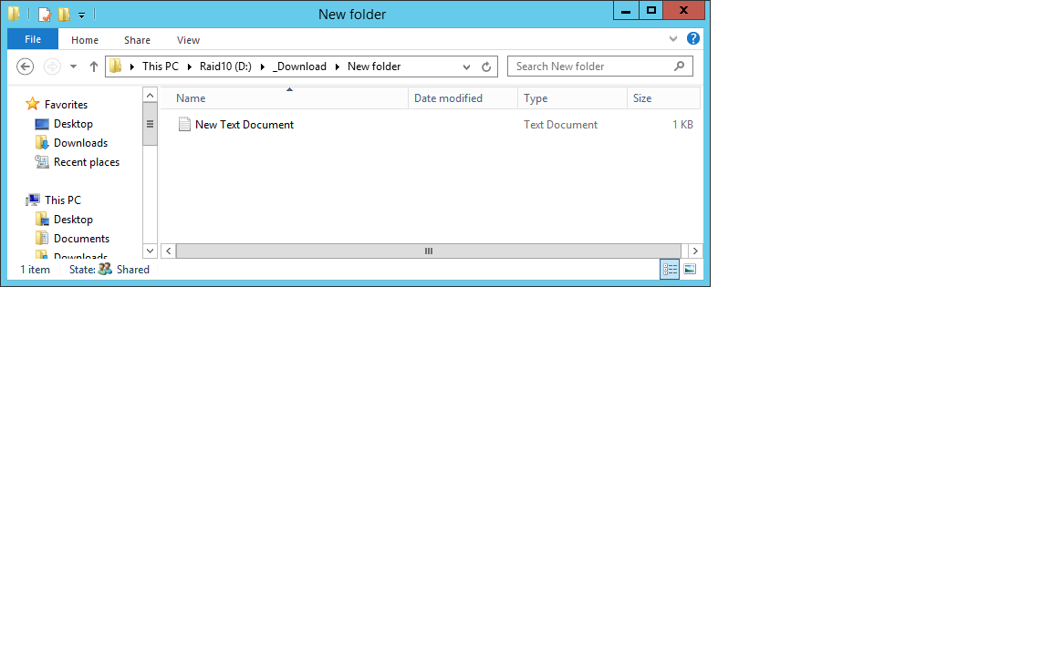Open Customize Quick Access Toolbar dropdown
Screen dimensions: 1051x656
pos(81,15)
